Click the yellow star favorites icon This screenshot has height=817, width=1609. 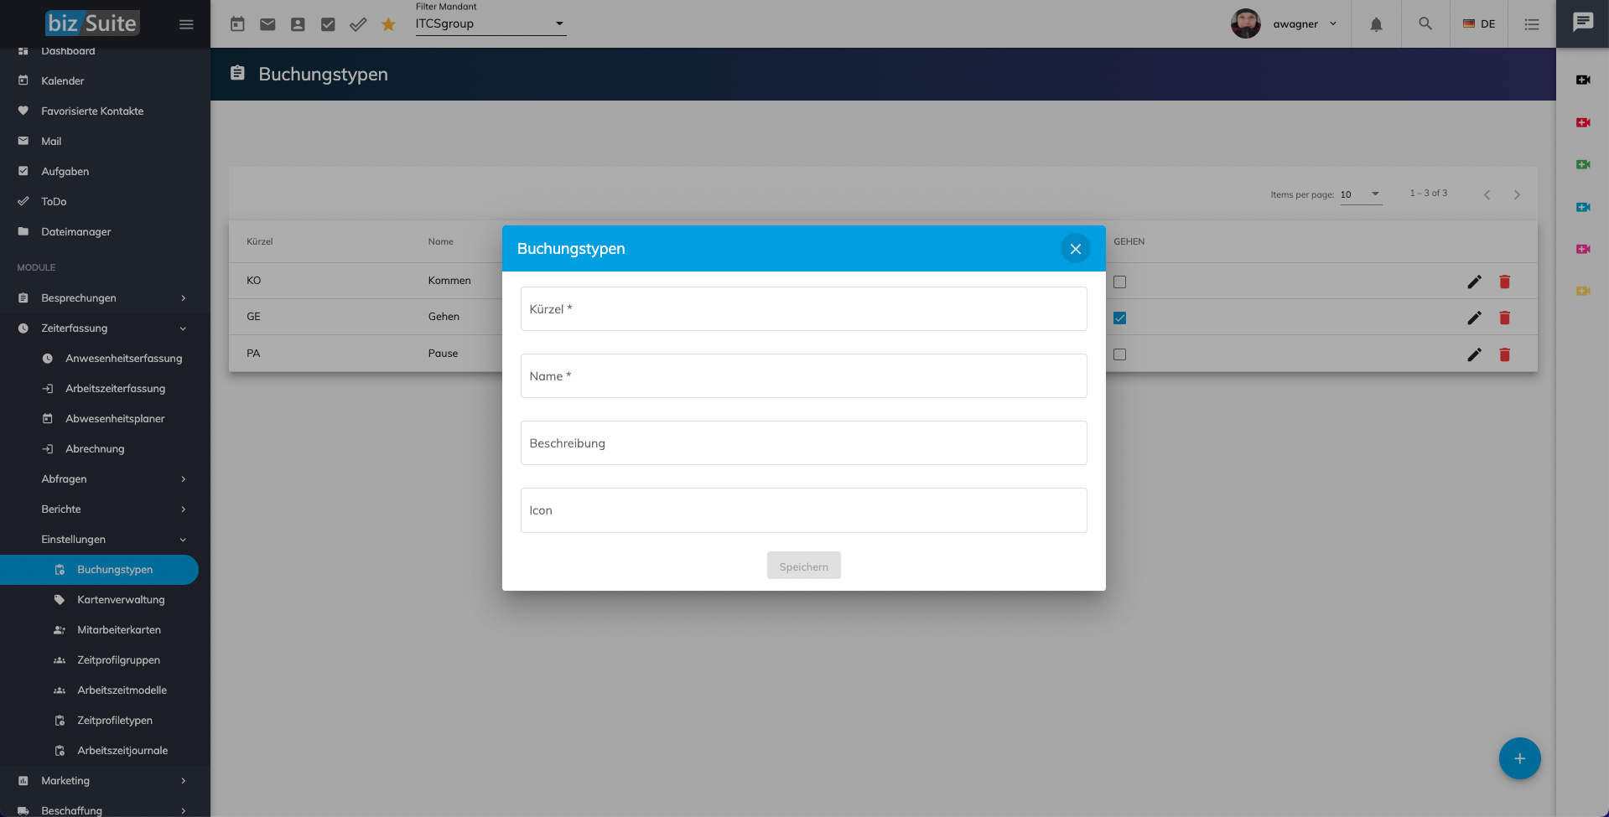tap(388, 24)
